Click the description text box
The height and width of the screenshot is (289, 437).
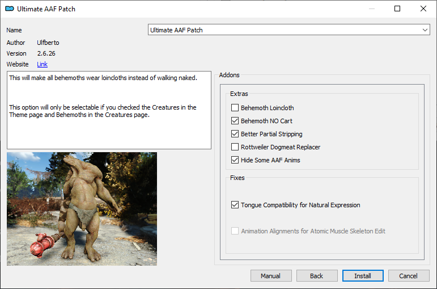pos(109,110)
